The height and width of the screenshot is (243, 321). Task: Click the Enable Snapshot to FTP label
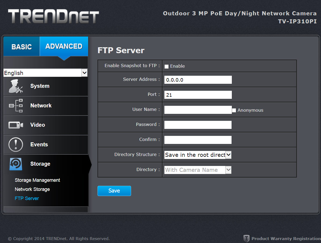(x=132, y=66)
